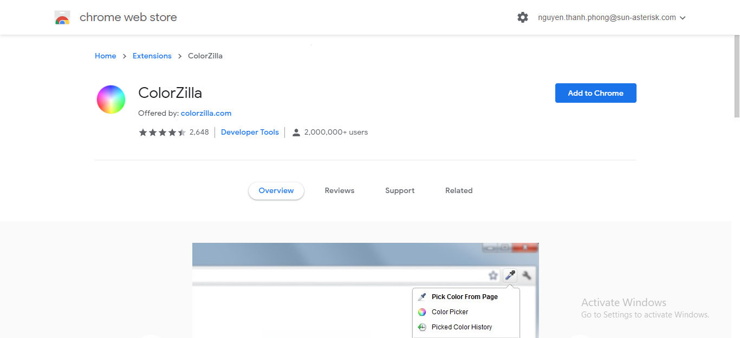Open the Support tab

(x=400, y=190)
